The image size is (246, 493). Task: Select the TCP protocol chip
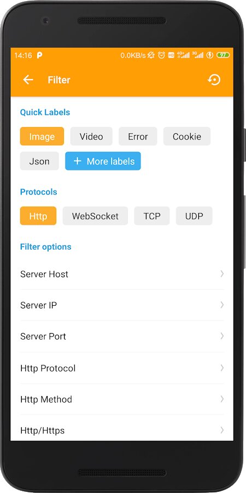click(x=152, y=216)
